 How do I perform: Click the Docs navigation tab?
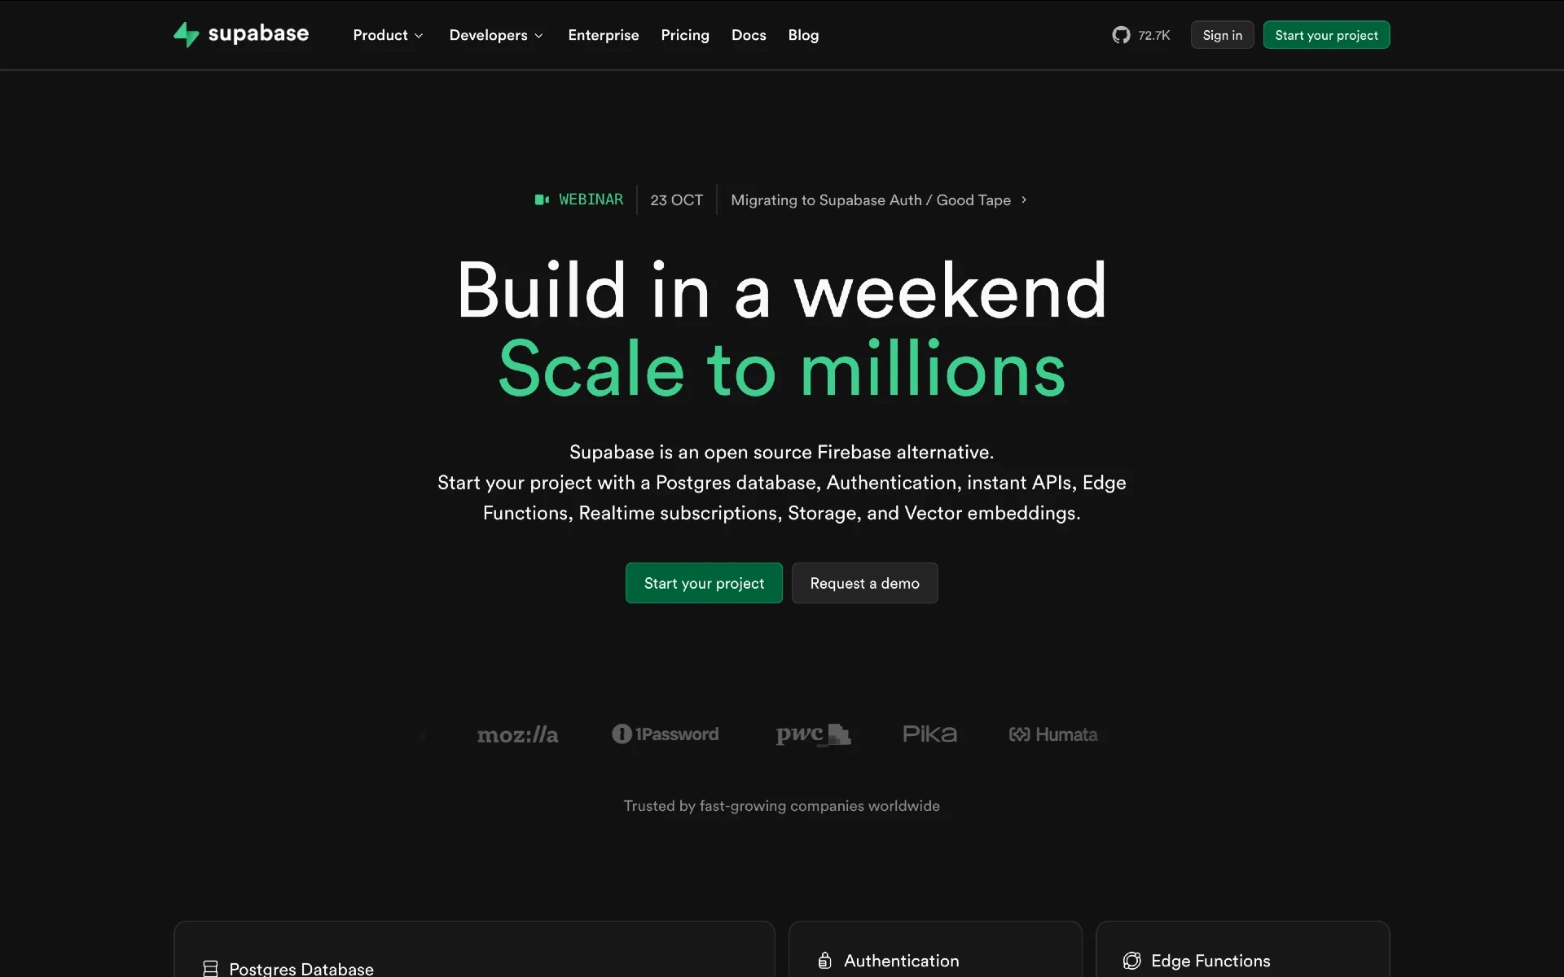pos(749,35)
